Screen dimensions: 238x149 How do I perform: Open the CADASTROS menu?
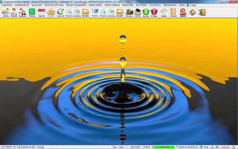click(7, 5)
